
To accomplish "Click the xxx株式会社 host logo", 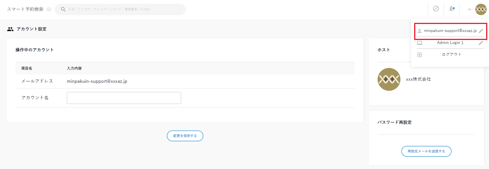I will [x=389, y=79].
